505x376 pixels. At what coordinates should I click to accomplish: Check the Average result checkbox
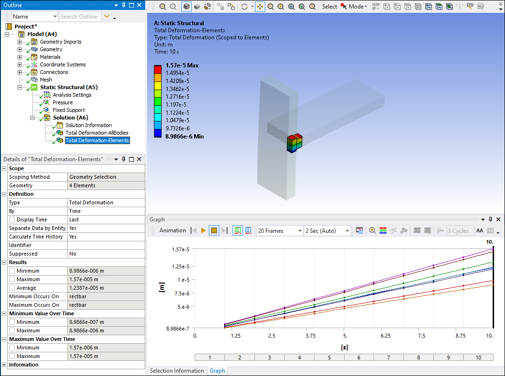(x=12, y=288)
